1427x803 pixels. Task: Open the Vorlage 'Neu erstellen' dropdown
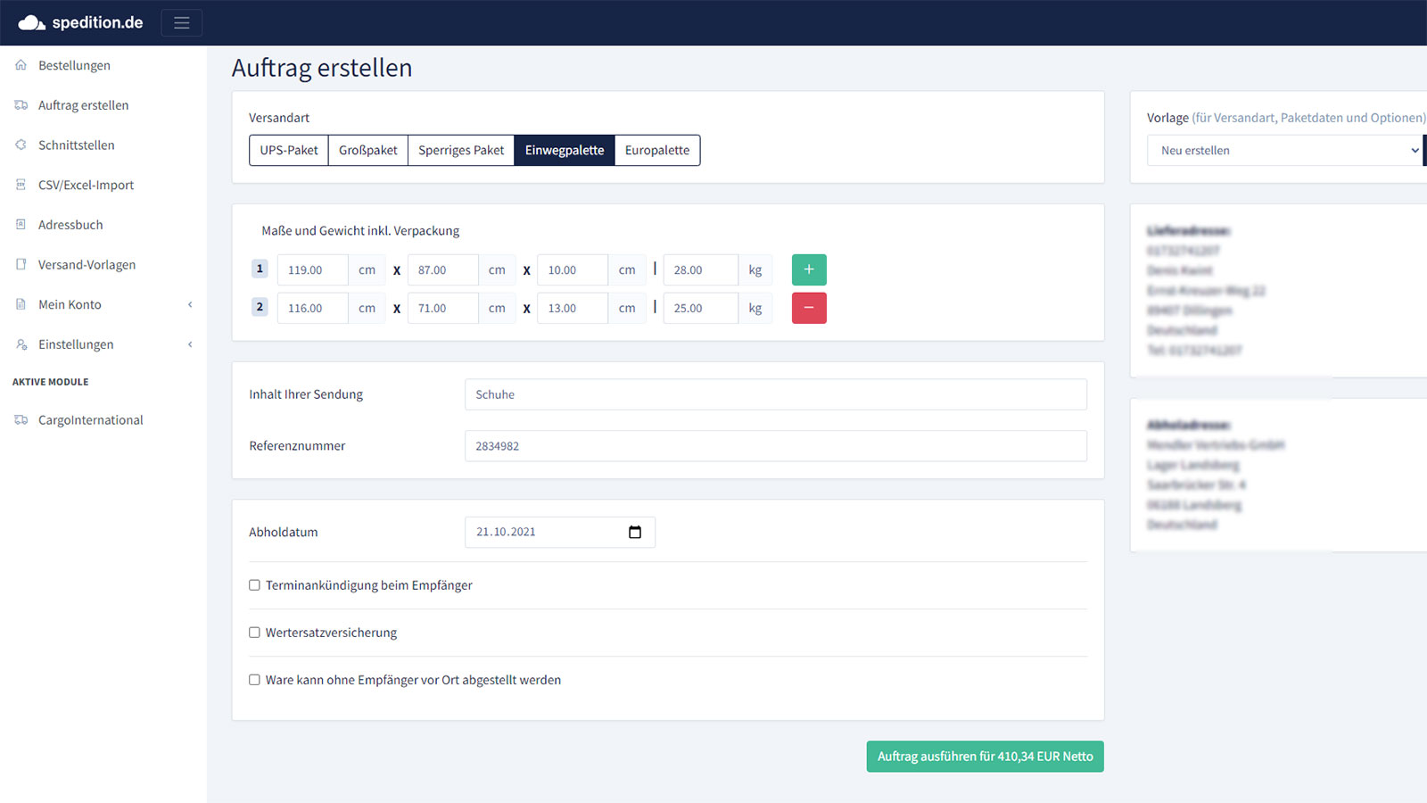1286,150
